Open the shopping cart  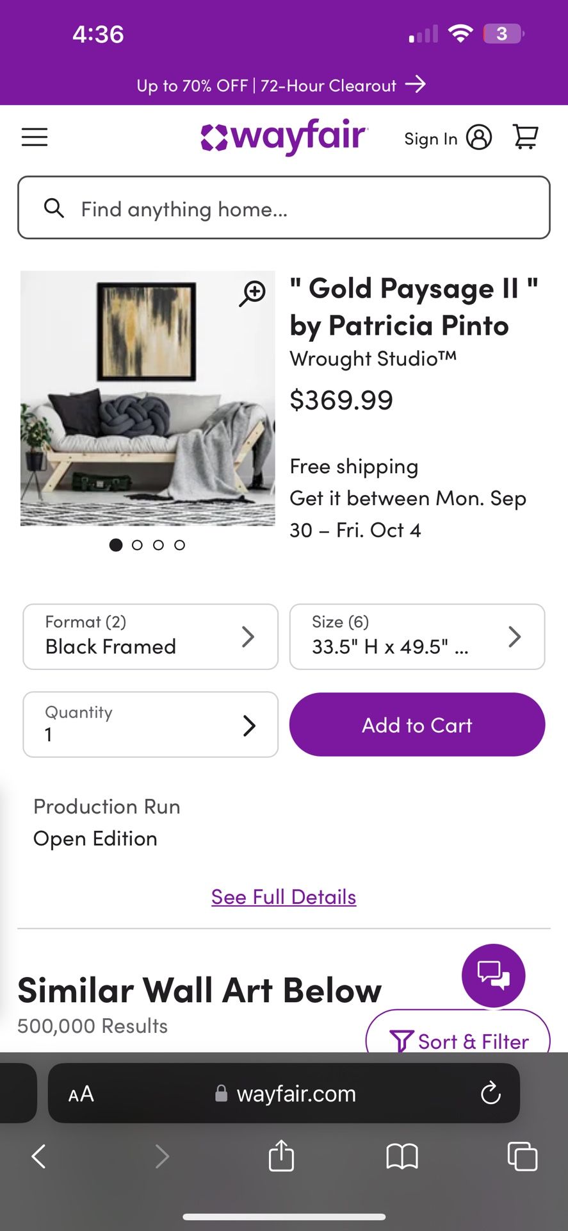tap(525, 137)
